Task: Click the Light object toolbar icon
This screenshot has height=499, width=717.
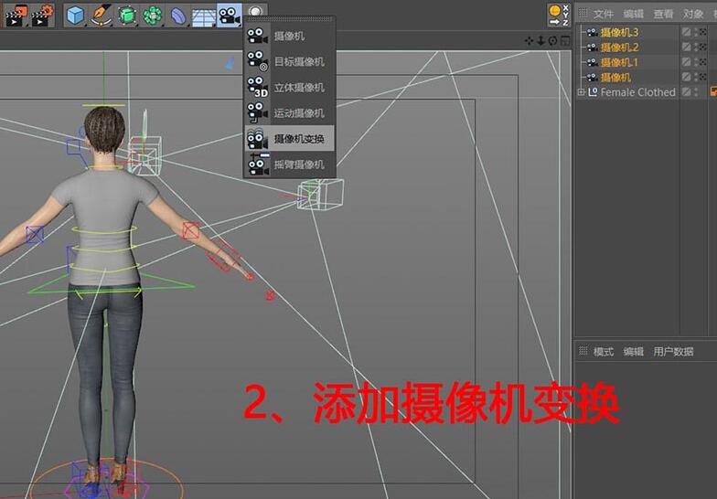Action: point(256,11)
